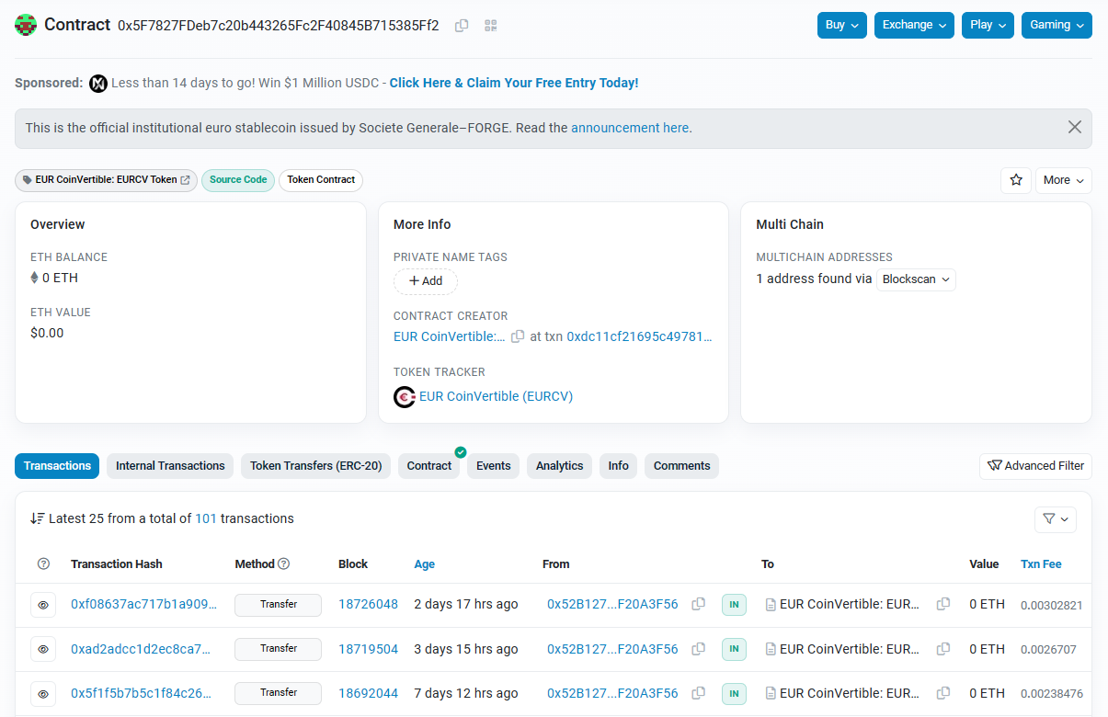Open the contract creator EUR CoinVertible link
The image size is (1108, 717).
(x=450, y=336)
